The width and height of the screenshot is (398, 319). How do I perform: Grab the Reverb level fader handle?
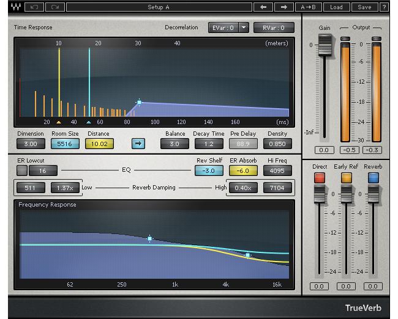click(x=374, y=194)
